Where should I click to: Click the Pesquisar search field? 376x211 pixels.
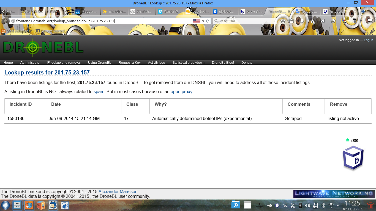tap(245, 21)
